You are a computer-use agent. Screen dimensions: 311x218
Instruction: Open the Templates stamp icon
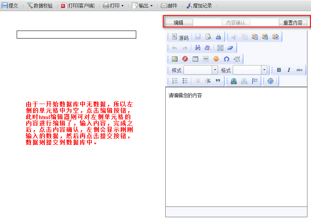(x=218, y=37)
